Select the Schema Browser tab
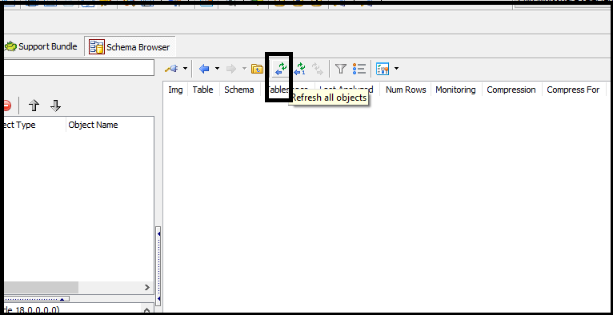The image size is (613, 315). 130,47
